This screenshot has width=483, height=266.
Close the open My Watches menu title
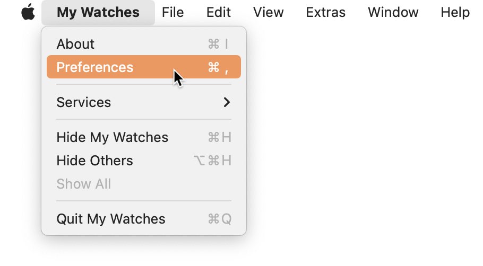[x=98, y=12]
